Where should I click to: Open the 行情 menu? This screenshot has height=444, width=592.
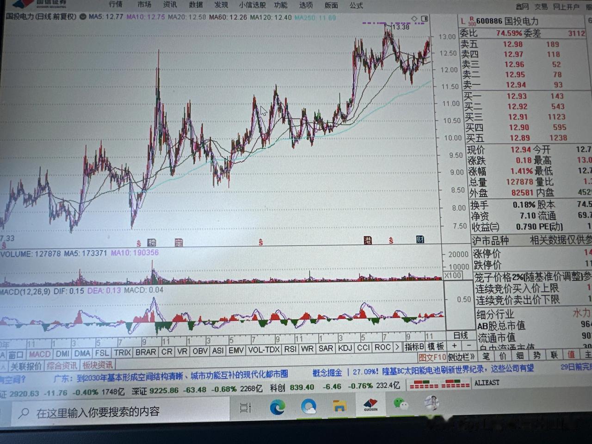click(x=116, y=4)
